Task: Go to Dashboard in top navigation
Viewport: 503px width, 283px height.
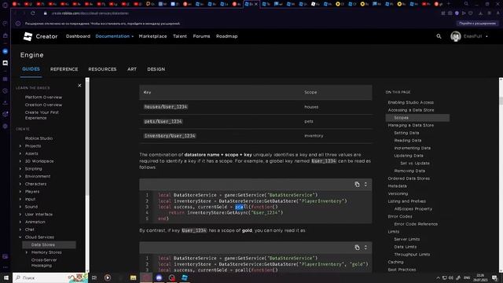Action: [x=78, y=36]
